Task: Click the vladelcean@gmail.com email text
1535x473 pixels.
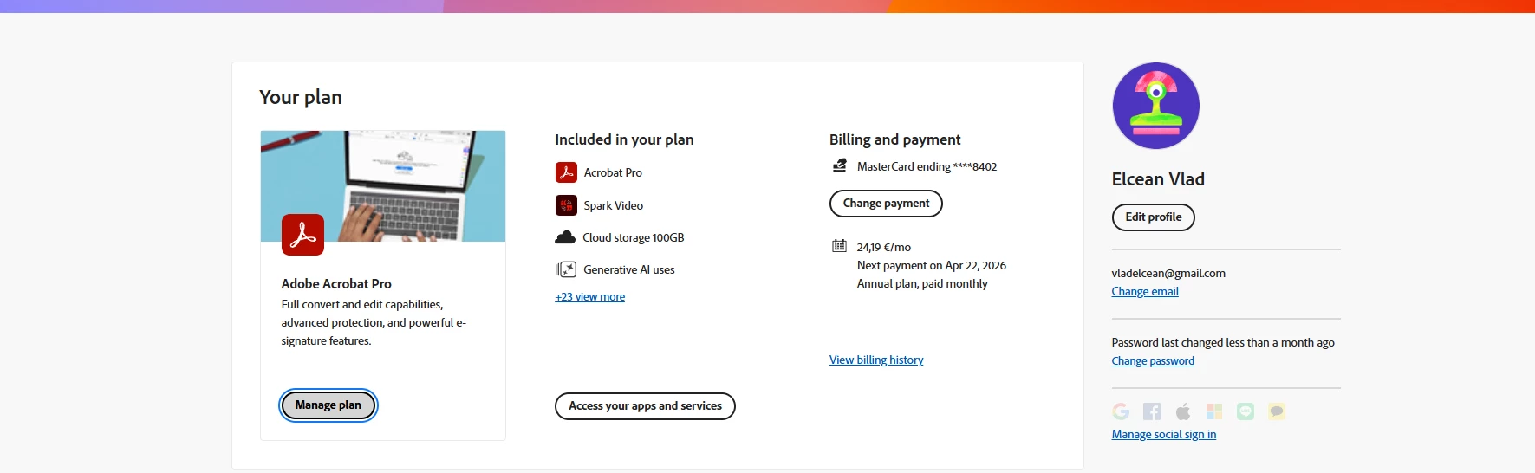Action: pos(1168,274)
